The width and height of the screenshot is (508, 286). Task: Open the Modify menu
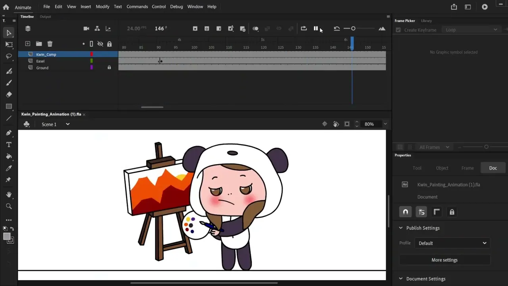pos(102,7)
